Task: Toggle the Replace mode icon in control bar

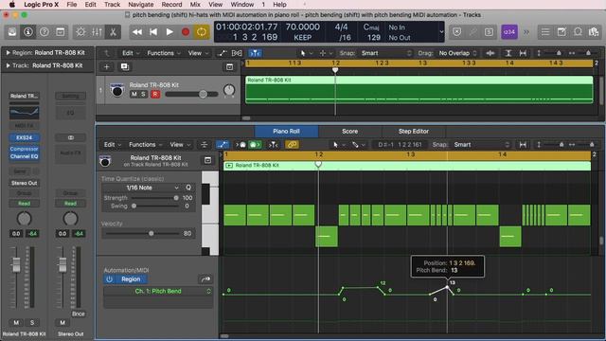Action: click(456, 31)
